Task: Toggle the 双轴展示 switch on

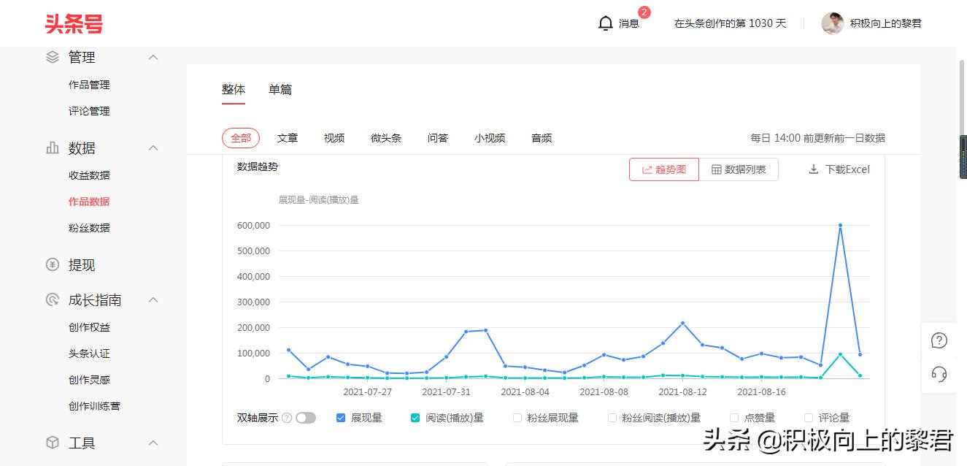Action: [307, 417]
